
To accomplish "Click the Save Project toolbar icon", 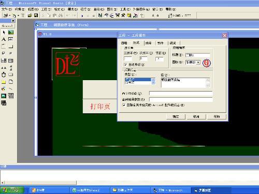I will click(x=36, y=16).
